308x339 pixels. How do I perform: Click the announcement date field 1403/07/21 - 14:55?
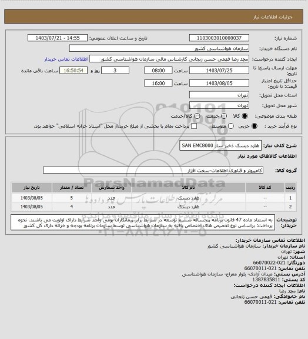pos(58,38)
